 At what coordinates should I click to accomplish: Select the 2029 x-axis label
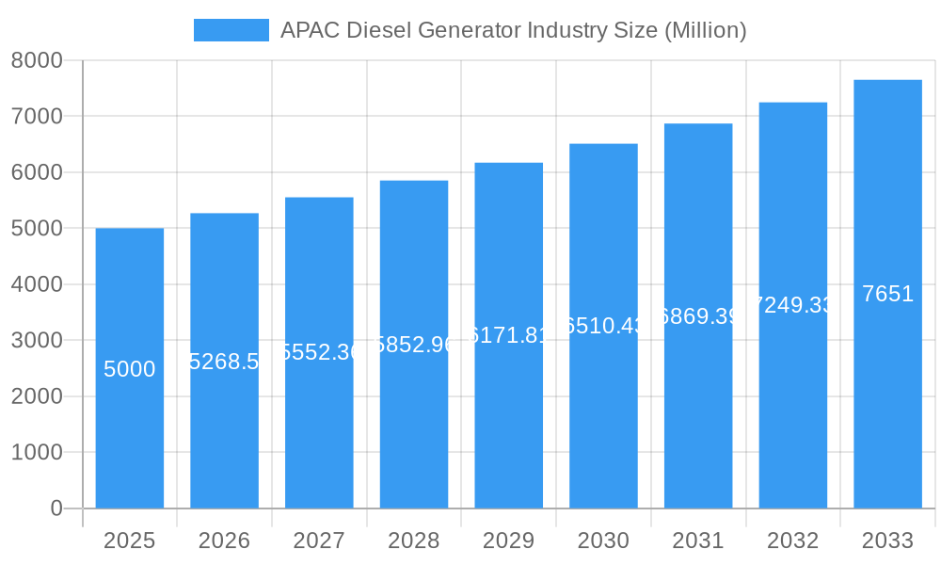[x=509, y=541]
